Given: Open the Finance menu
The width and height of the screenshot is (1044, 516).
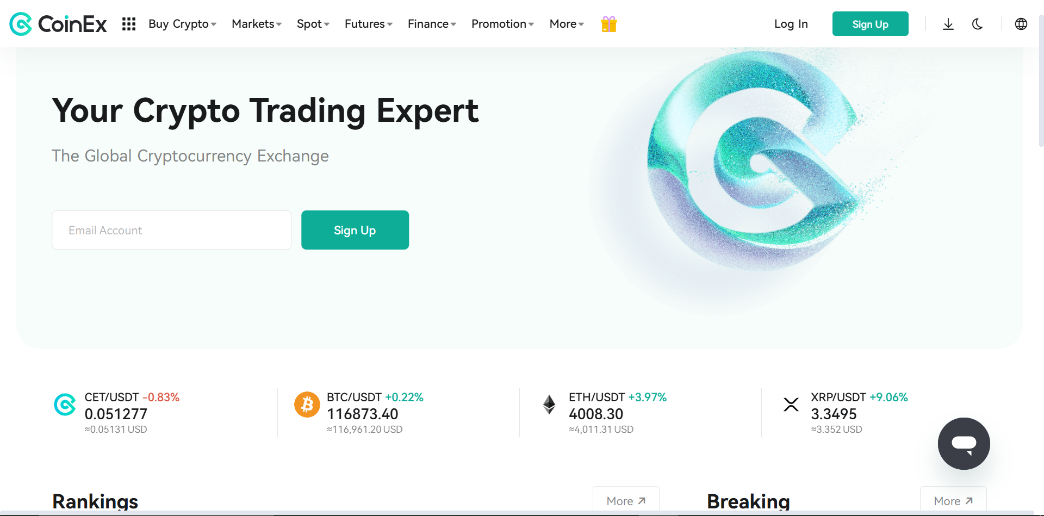Looking at the screenshot, I should tap(432, 24).
